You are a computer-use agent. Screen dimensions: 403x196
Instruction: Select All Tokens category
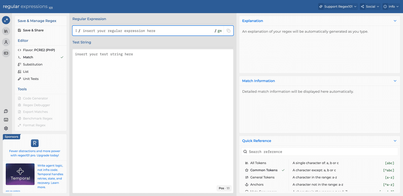point(265,163)
